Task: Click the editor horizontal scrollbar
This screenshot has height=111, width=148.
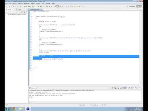Action: 86,85
